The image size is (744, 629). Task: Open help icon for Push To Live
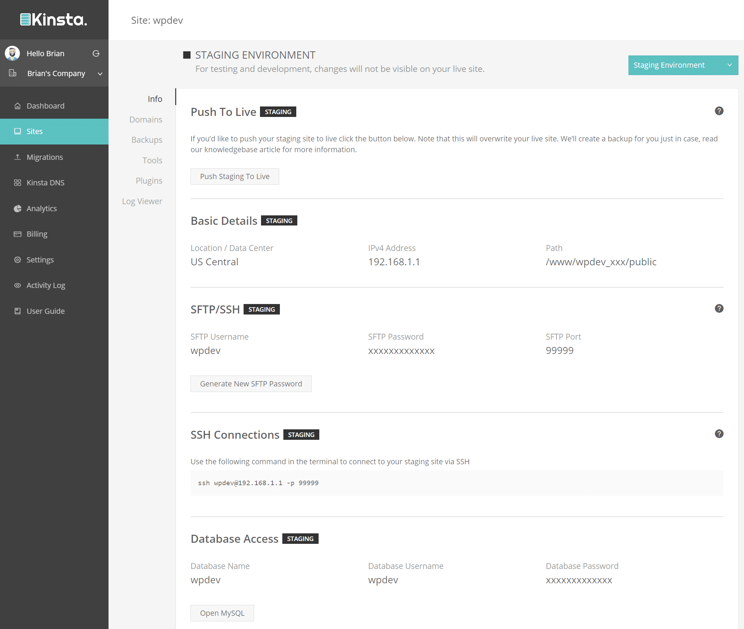719,111
